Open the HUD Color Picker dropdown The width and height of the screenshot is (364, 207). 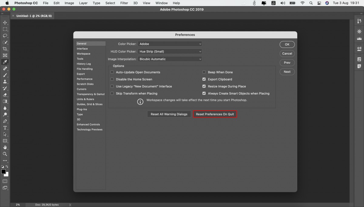tap(170, 52)
